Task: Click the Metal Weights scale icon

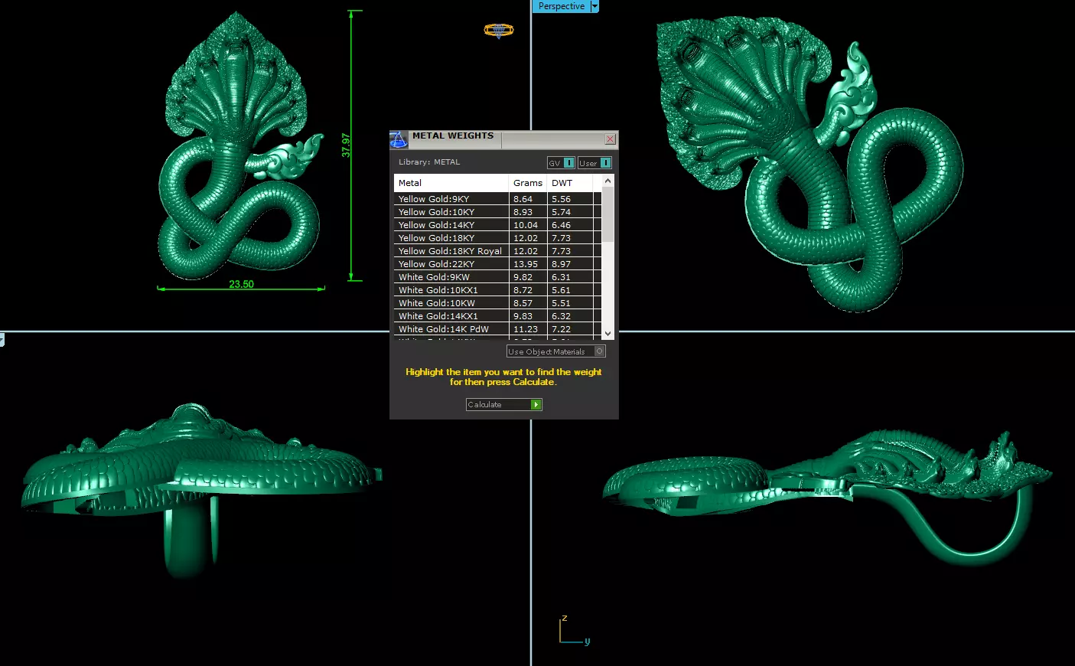Action: tap(398, 139)
